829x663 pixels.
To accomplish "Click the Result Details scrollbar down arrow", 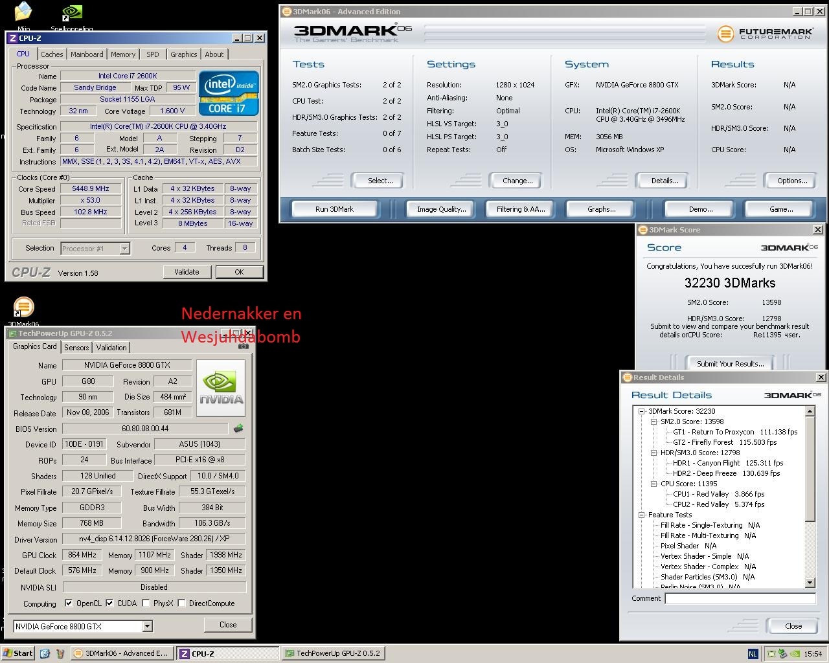I will pyautogui.click(x=810, y=583).
